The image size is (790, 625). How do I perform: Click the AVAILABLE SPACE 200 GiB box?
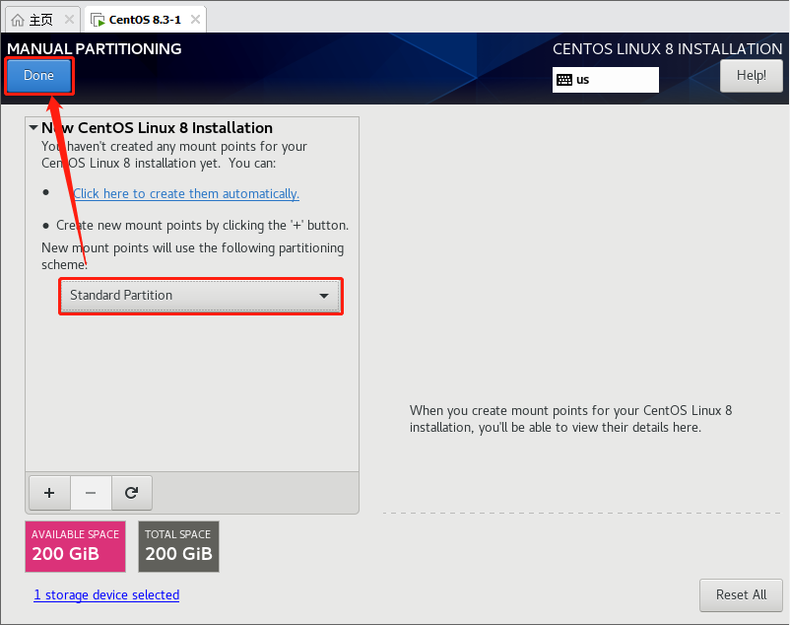[x=75, y=546]
